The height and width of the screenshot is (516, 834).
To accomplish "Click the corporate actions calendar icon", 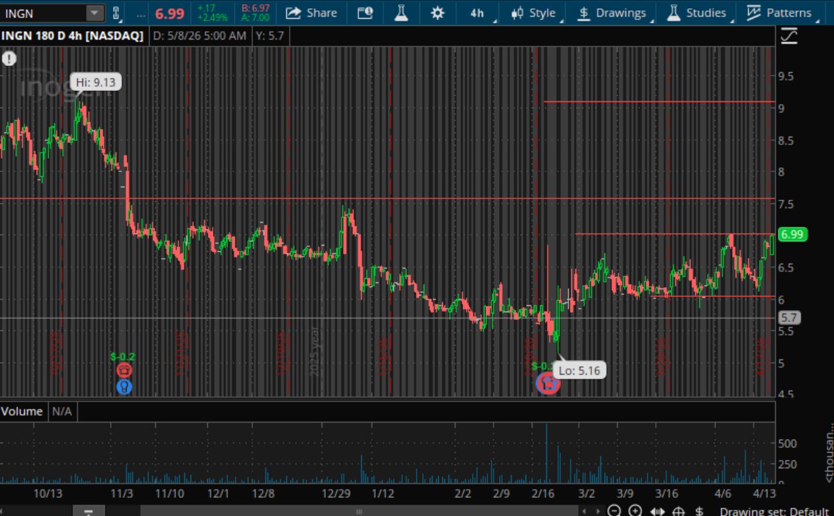I will coord(365,12).
